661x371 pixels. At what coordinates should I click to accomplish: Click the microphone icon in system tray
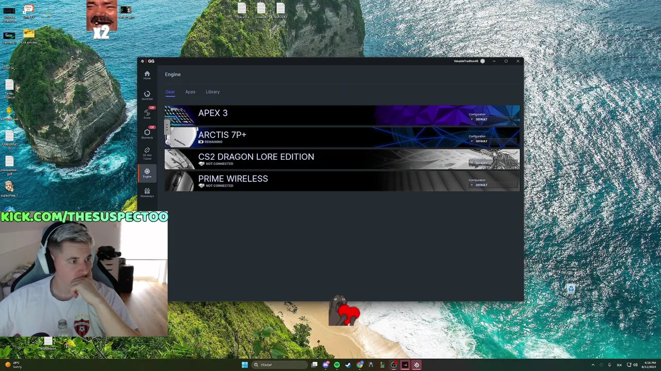click(x=609, y=365)
